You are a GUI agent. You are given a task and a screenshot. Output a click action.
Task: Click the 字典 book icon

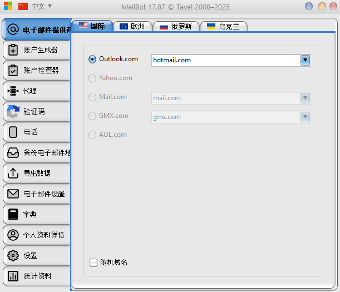13,214
